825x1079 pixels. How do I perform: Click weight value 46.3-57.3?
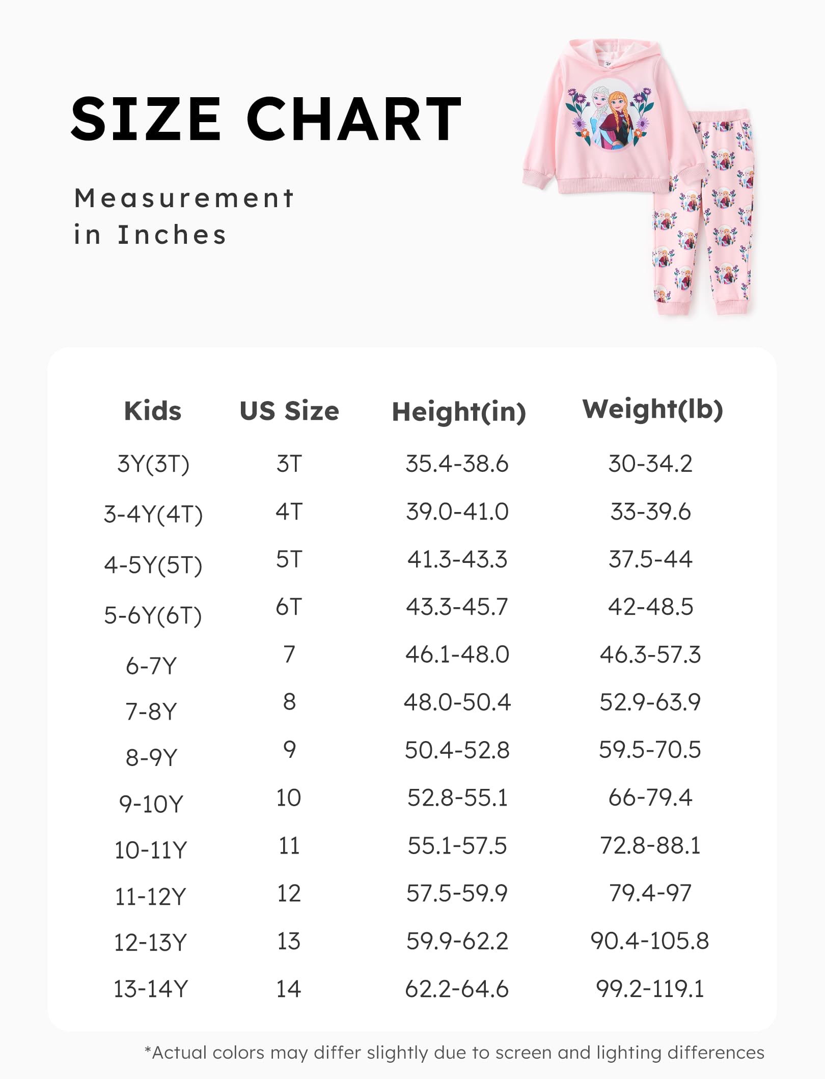point(650,655)
